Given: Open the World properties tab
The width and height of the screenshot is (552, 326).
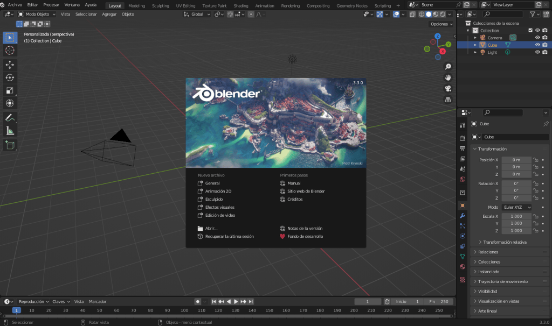Looking at the screenshot, I should pos(463,179).
